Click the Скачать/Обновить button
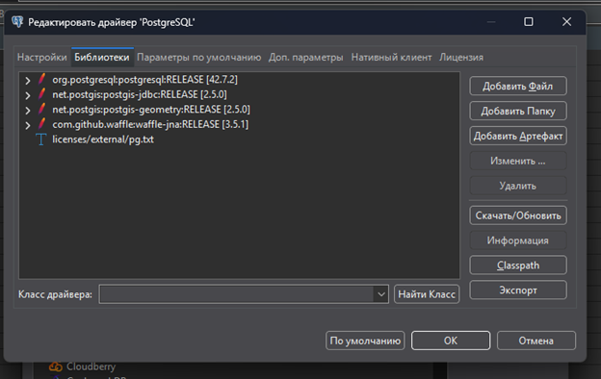The width and height of the screenshot is (601, 379). [518, 215]
